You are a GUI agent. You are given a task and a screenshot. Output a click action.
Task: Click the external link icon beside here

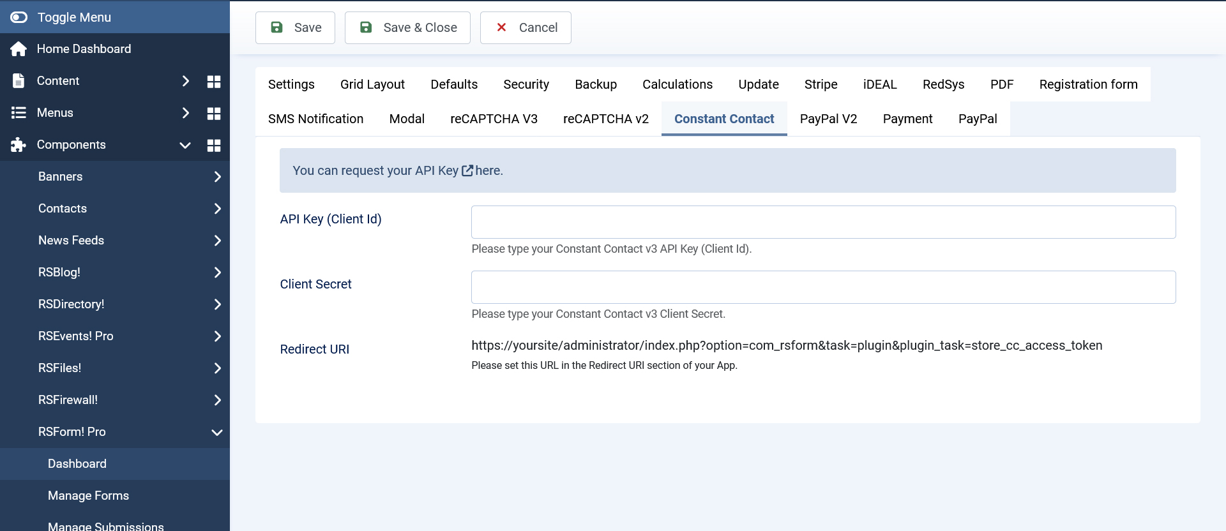[x=467, y=170]
